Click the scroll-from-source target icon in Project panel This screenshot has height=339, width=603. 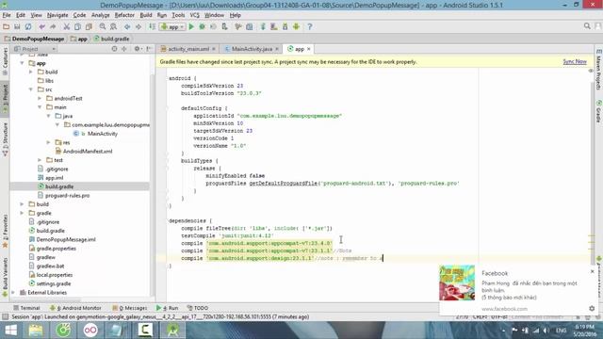pos(114,49)
